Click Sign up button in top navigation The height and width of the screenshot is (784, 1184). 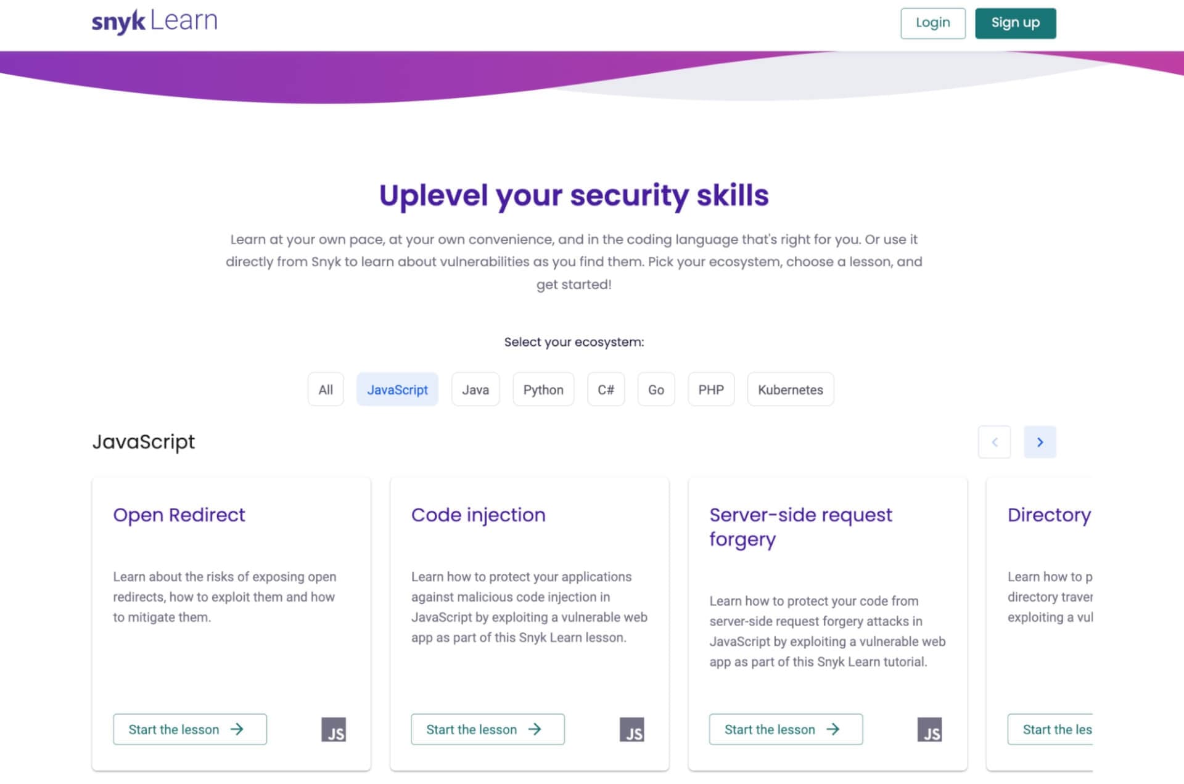tap(1015, 23)
